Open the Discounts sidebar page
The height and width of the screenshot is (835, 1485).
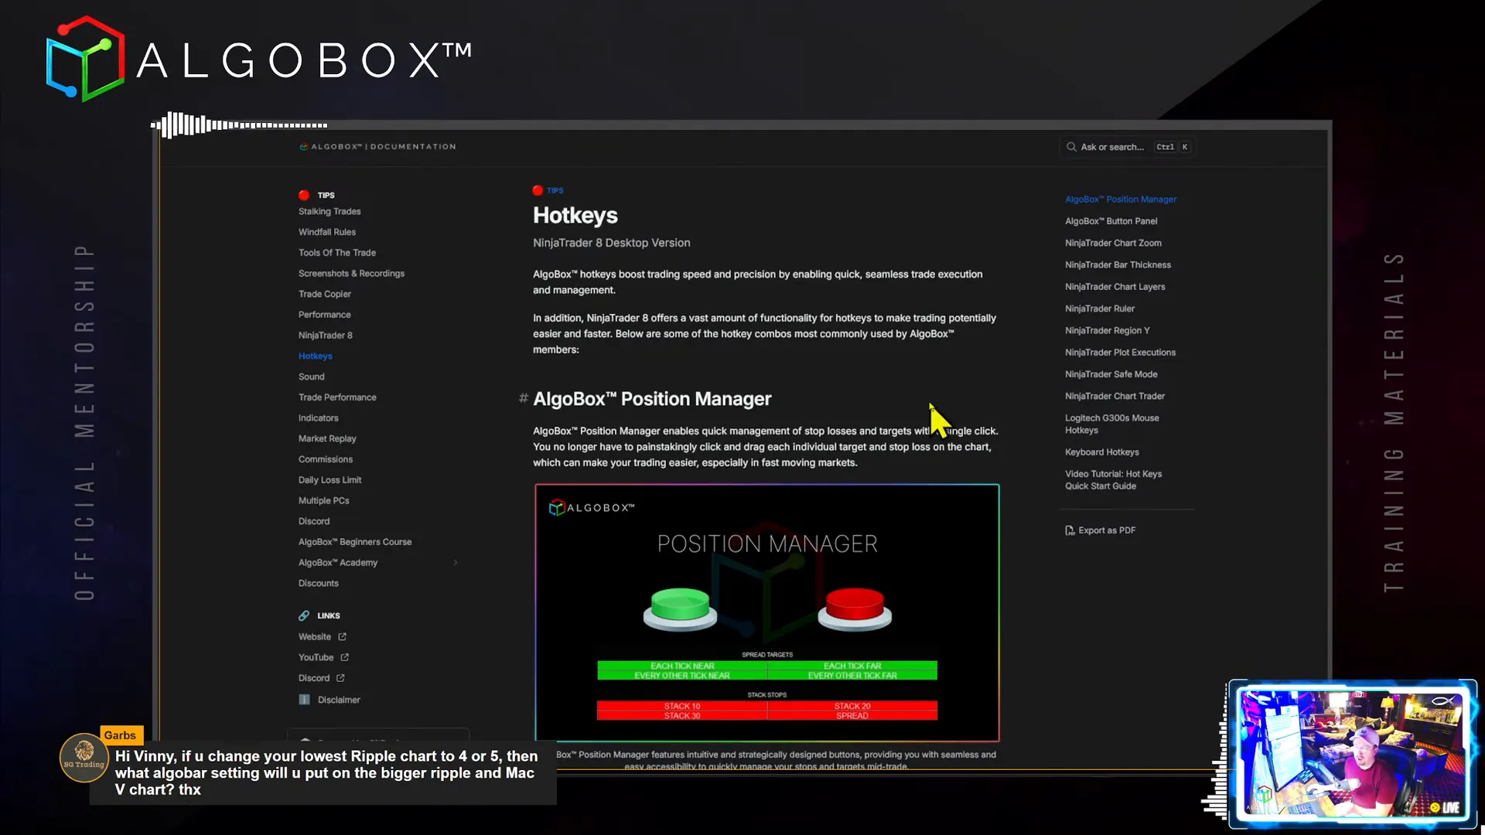319,584
